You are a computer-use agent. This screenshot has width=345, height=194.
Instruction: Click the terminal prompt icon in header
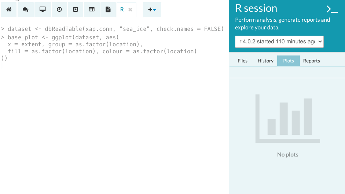pyautogui.click(x=332, y=9)
